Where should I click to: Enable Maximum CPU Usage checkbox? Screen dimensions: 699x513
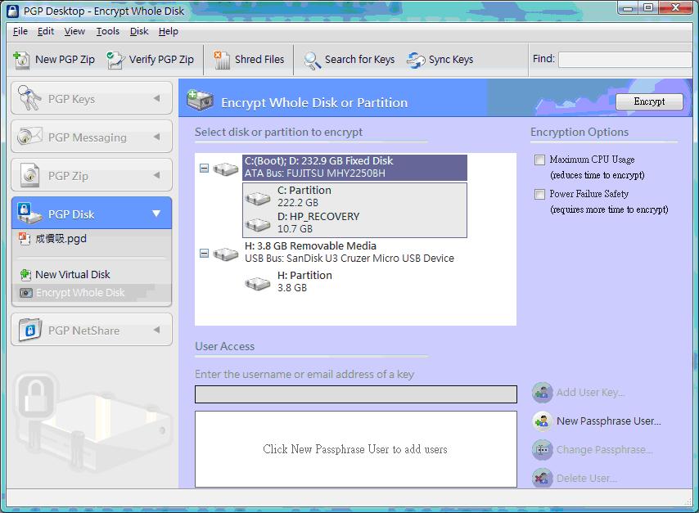(539, 160)
